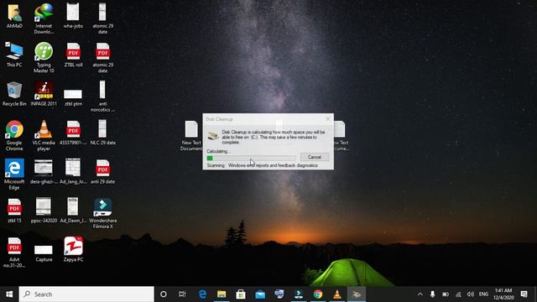
Task: Open Mail app from the taskbar
Action: pos(260,294)
